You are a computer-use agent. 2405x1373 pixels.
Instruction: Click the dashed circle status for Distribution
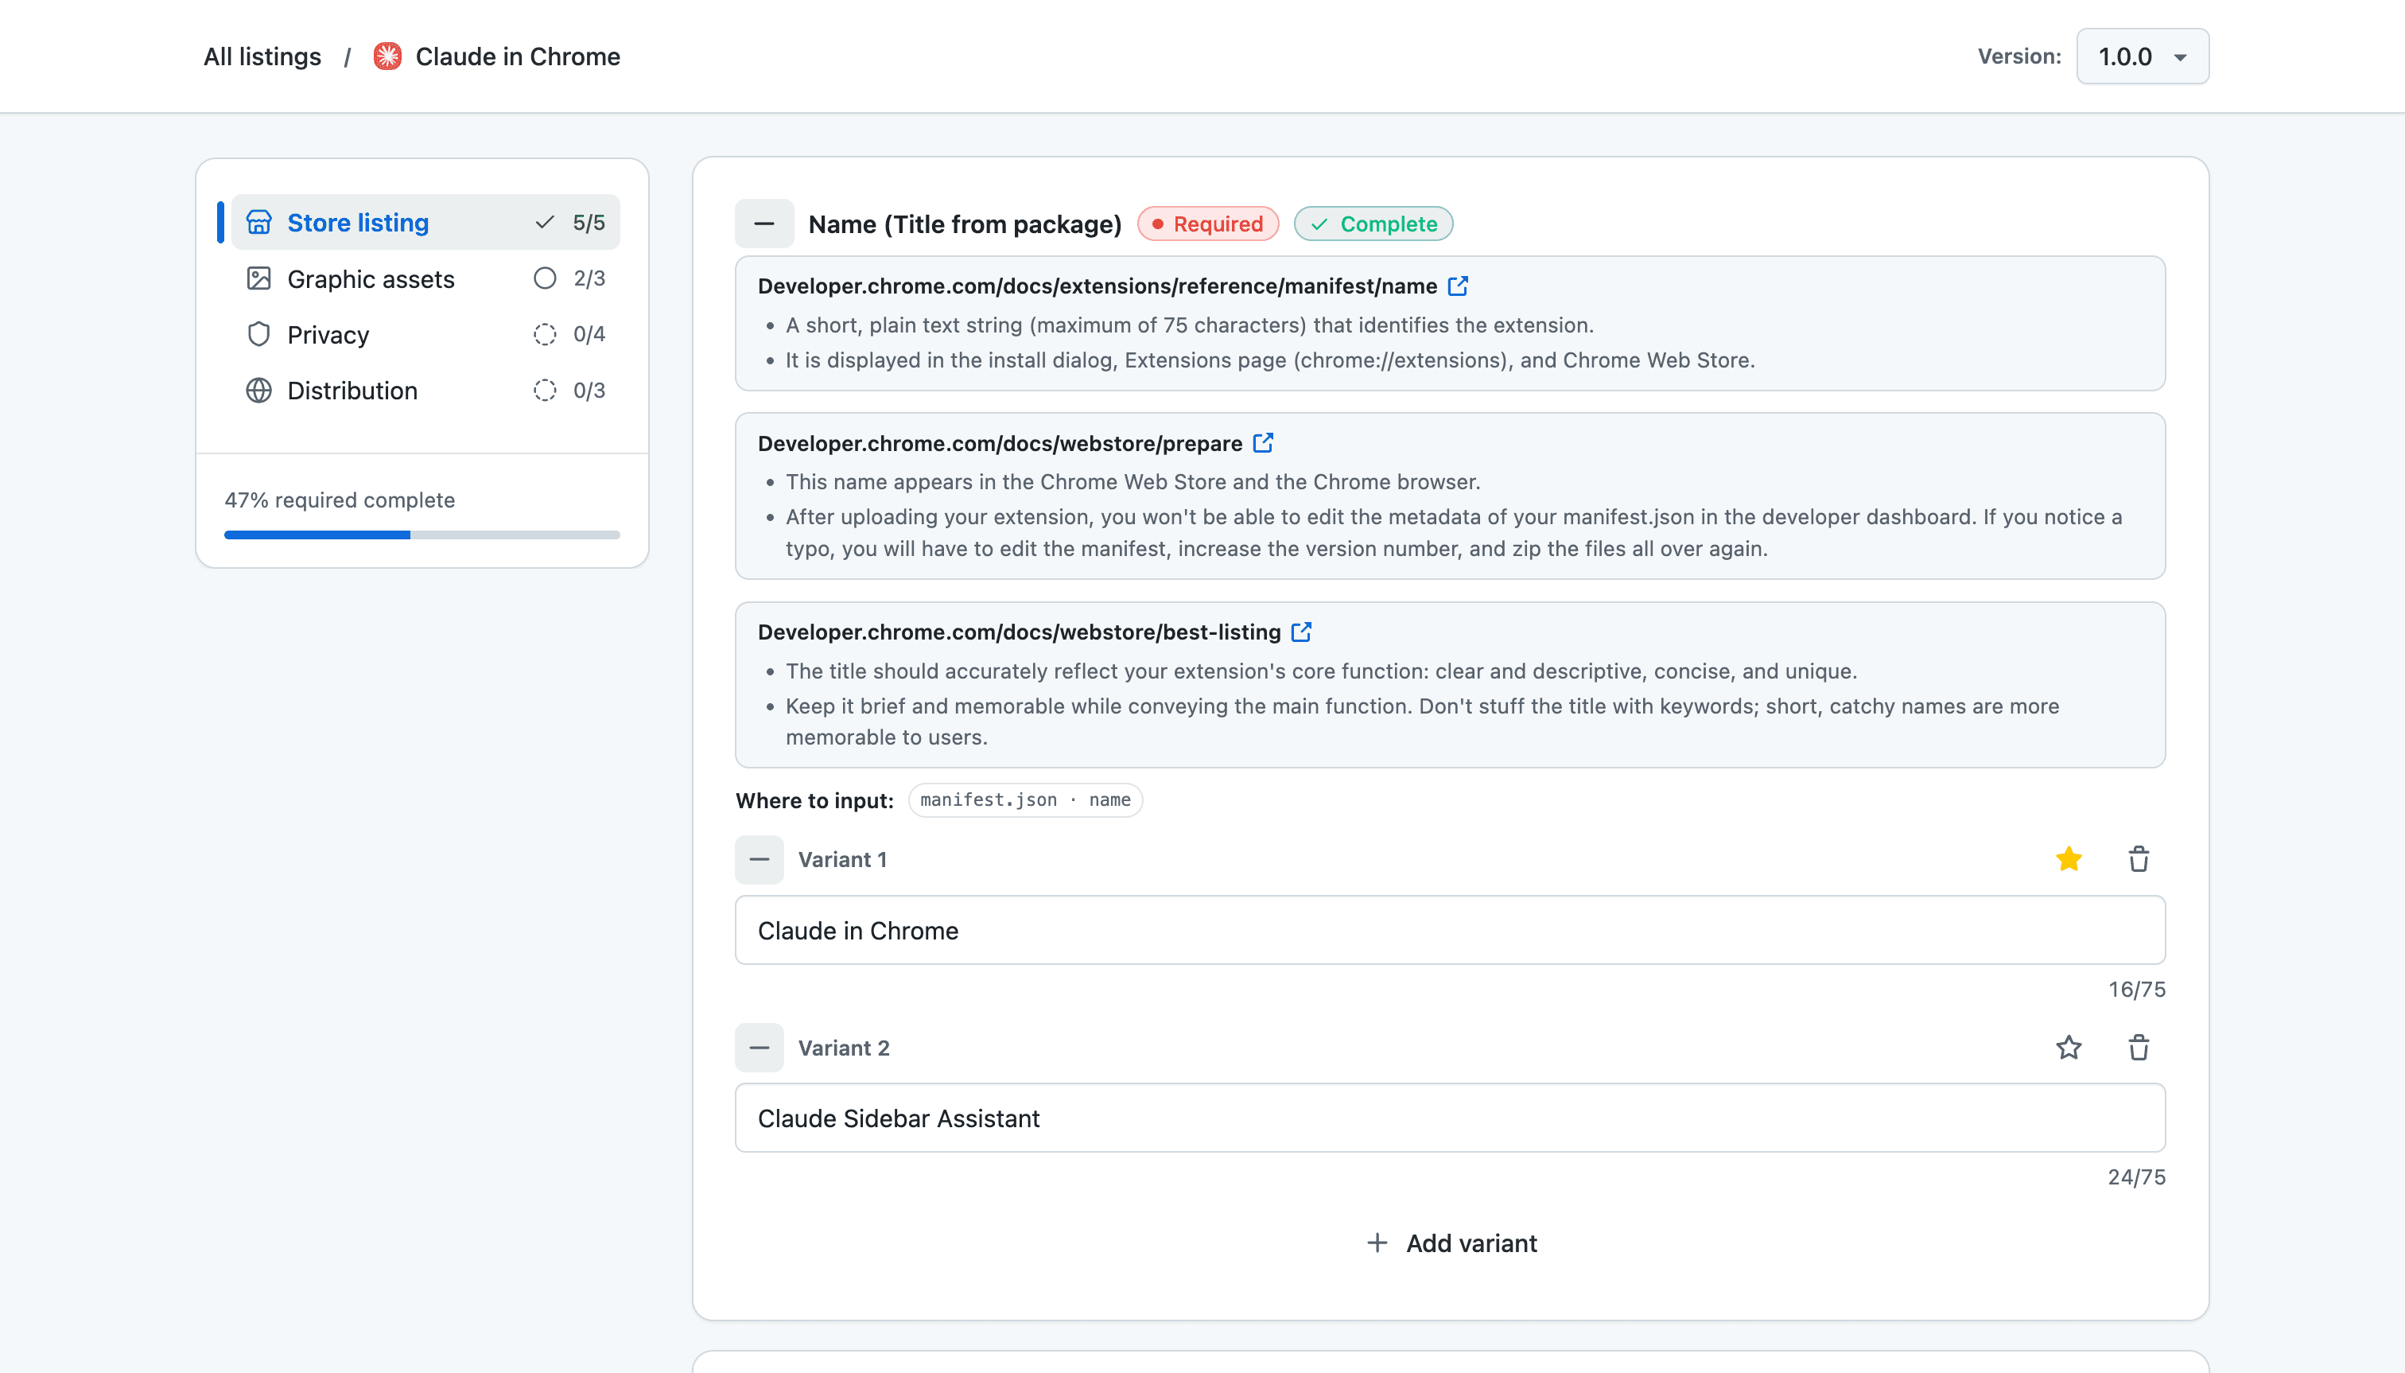tap(545, 391)
